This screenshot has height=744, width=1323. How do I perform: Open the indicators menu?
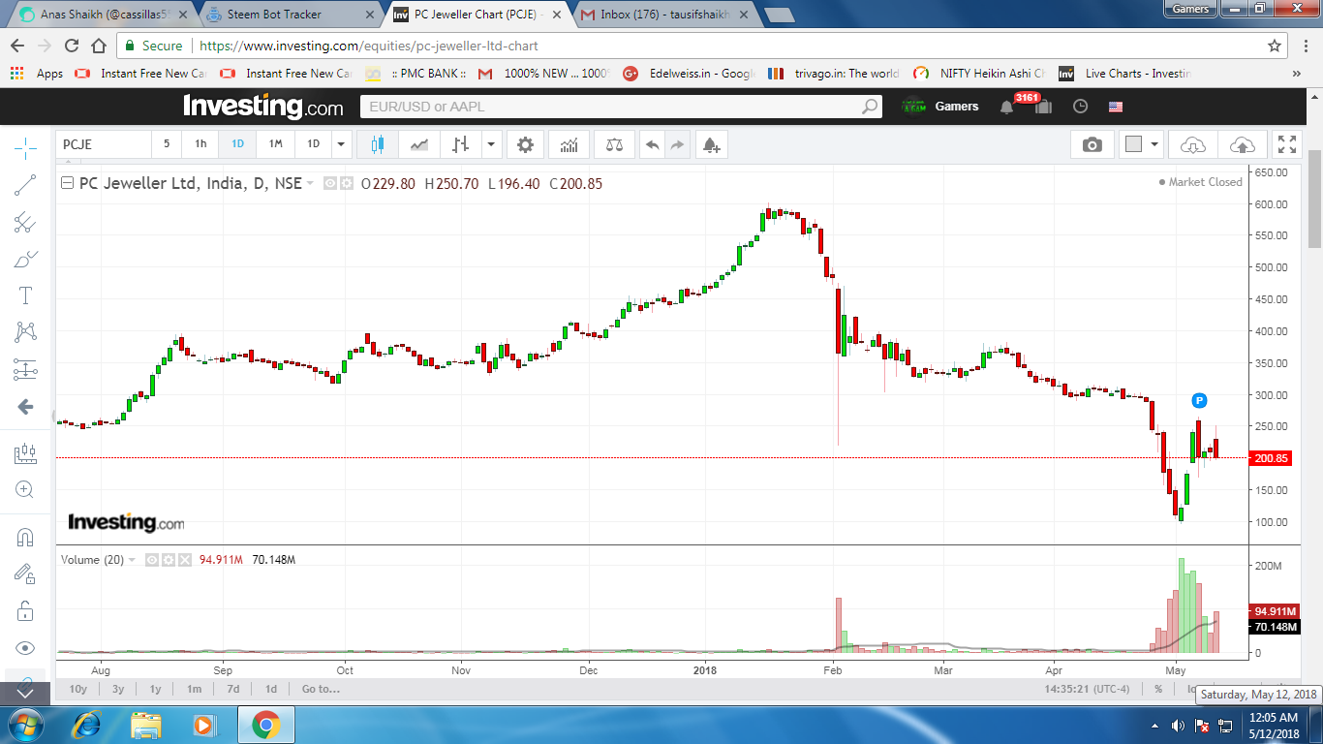coord(569,144)
